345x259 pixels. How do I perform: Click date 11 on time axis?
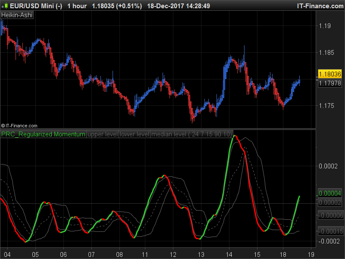pos(145,255)
